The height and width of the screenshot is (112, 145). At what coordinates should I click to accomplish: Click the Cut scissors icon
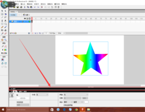click(25, 7)
